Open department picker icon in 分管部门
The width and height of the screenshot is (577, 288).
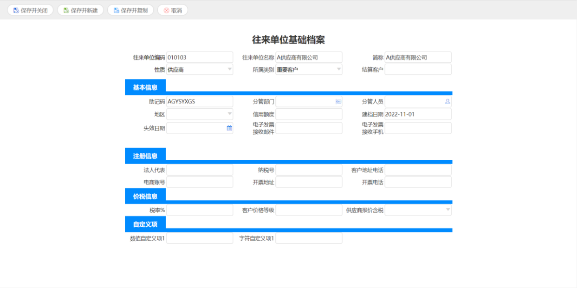click(x=338, y=101)
